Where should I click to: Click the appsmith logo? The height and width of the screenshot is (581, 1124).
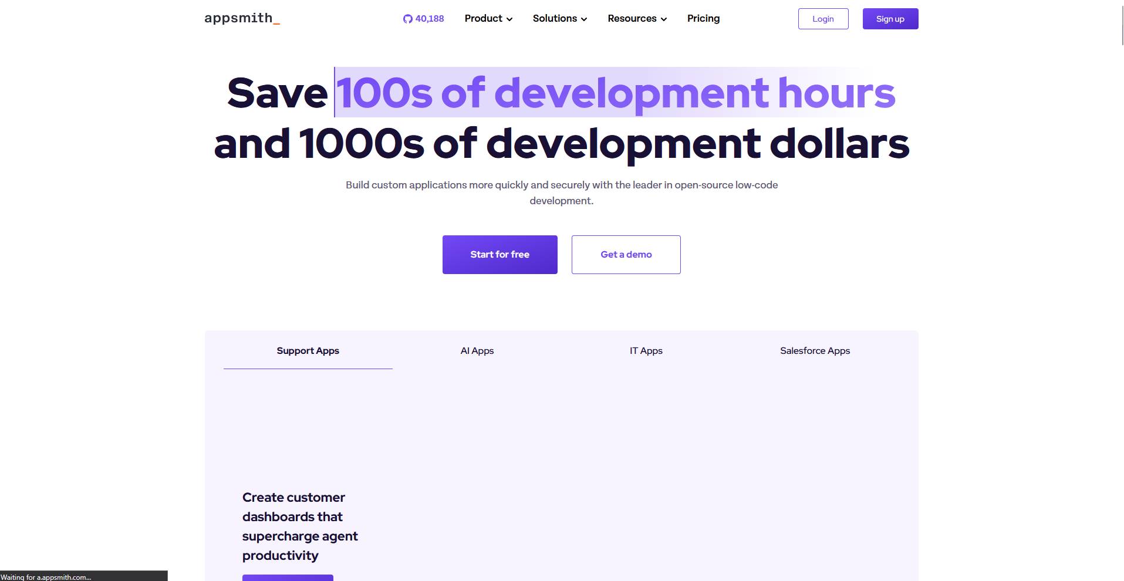click(242, 18)
